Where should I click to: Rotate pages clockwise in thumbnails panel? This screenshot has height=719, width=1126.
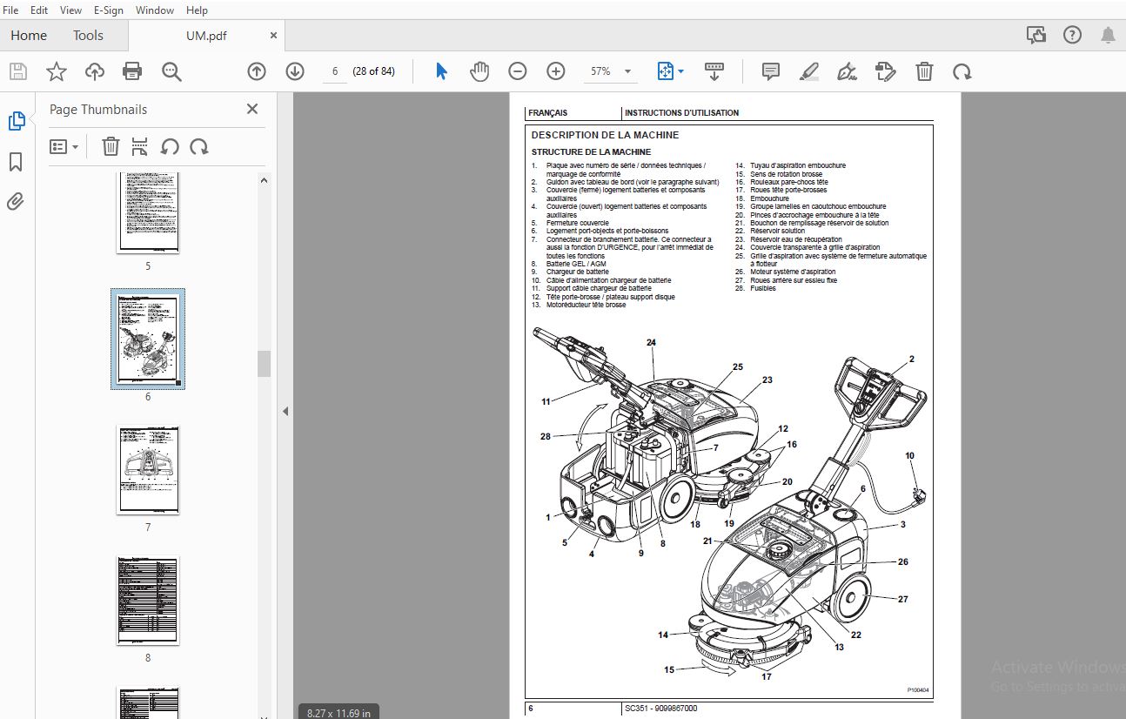click(199, 146)
